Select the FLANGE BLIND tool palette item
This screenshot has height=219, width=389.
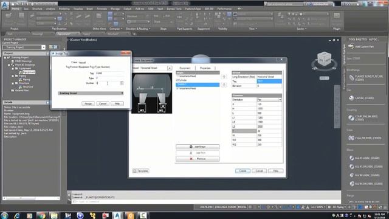(367, 78)
